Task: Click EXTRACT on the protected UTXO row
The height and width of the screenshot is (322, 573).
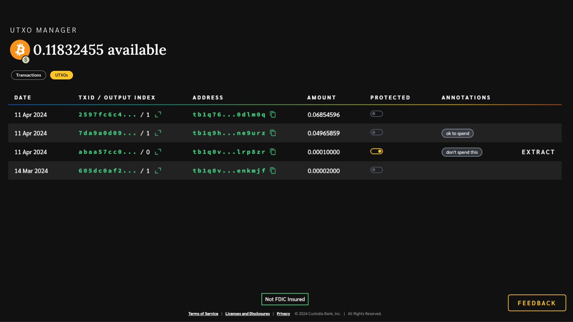Action: pos(538,152)
